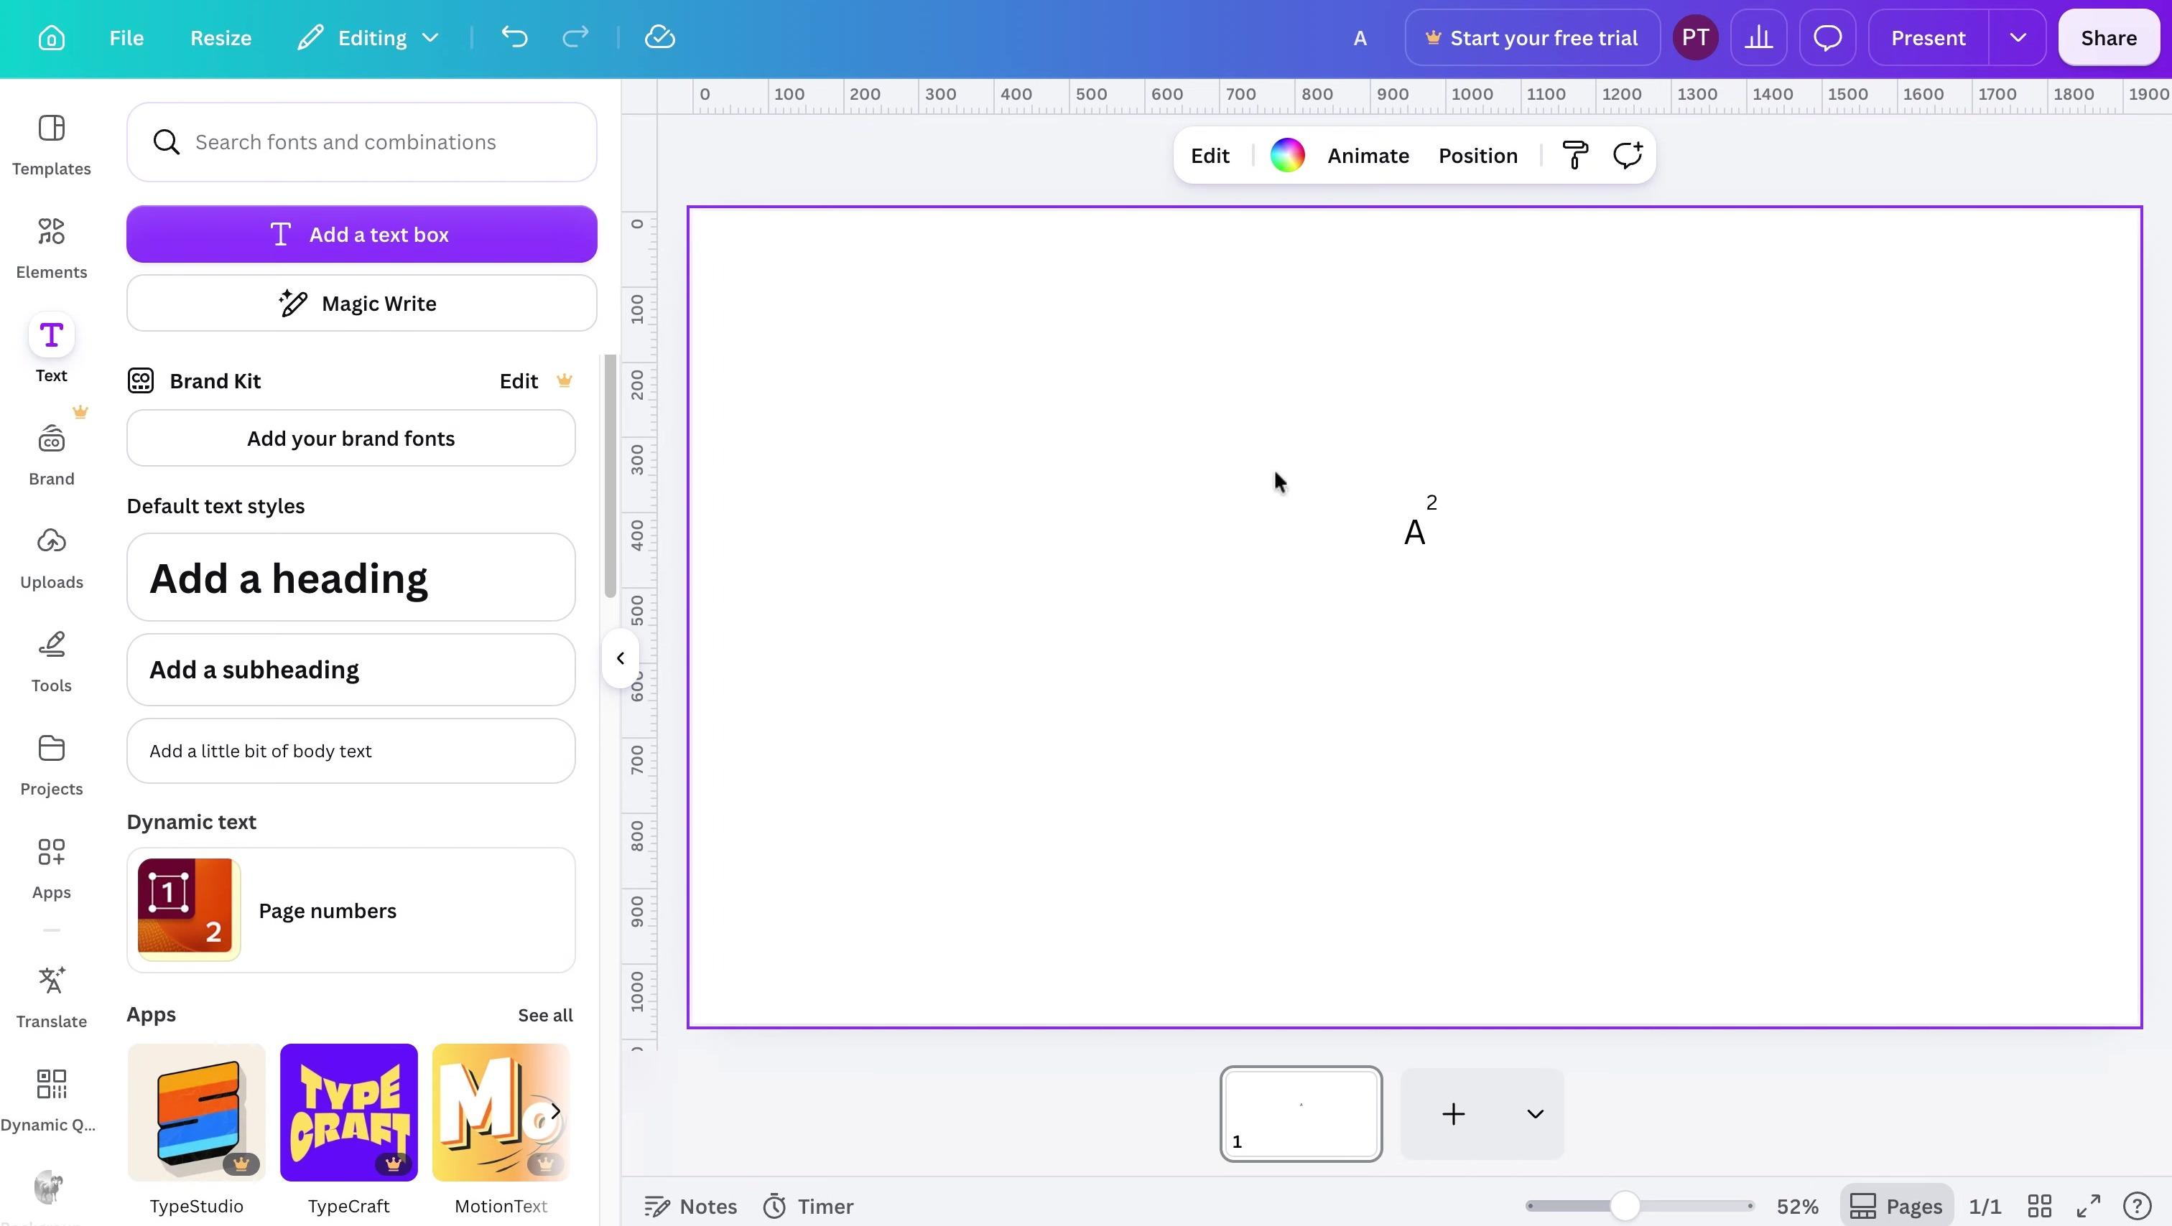The height and width of the screenshot is (1226, 2172).
Task: Open the Projects sidebar tab
Action: [x=52, y=765]
